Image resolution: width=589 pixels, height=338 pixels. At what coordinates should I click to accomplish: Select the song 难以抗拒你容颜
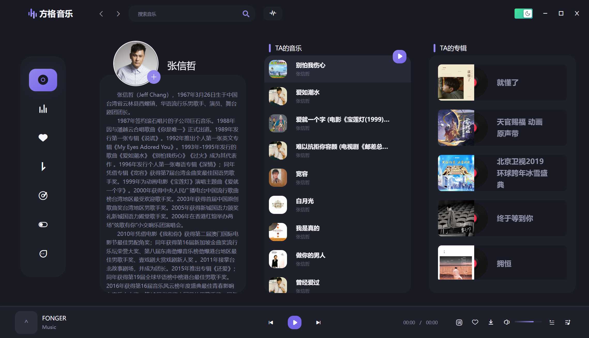click(x=337, y=151)
